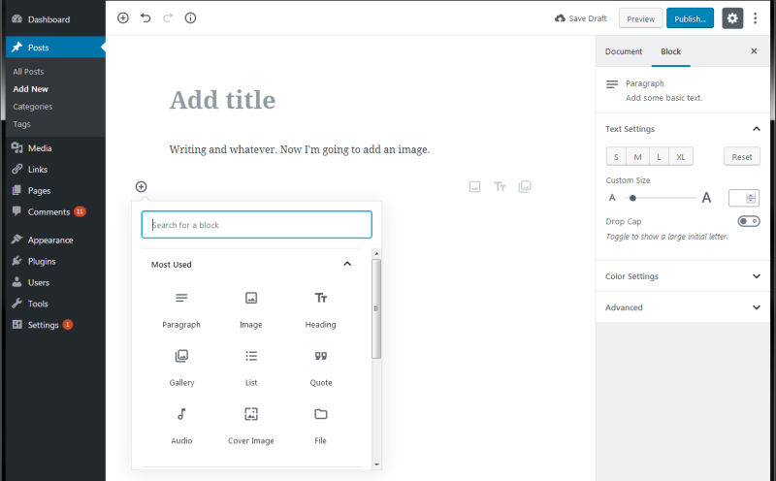Screen dimensions: 776x481
Task: Click the custom size slider handle
Action: pyautogui.click(x=632, y=198)
